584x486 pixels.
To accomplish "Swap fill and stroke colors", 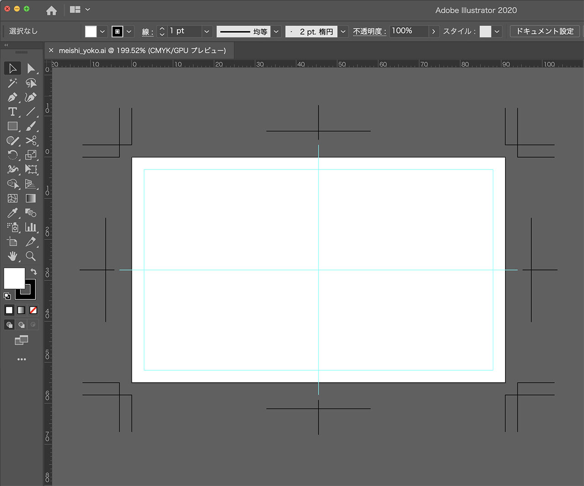I will (33, 271).
